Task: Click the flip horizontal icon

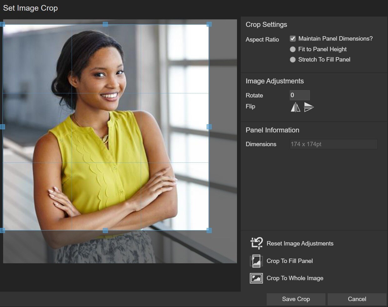Action: (295, 107)
